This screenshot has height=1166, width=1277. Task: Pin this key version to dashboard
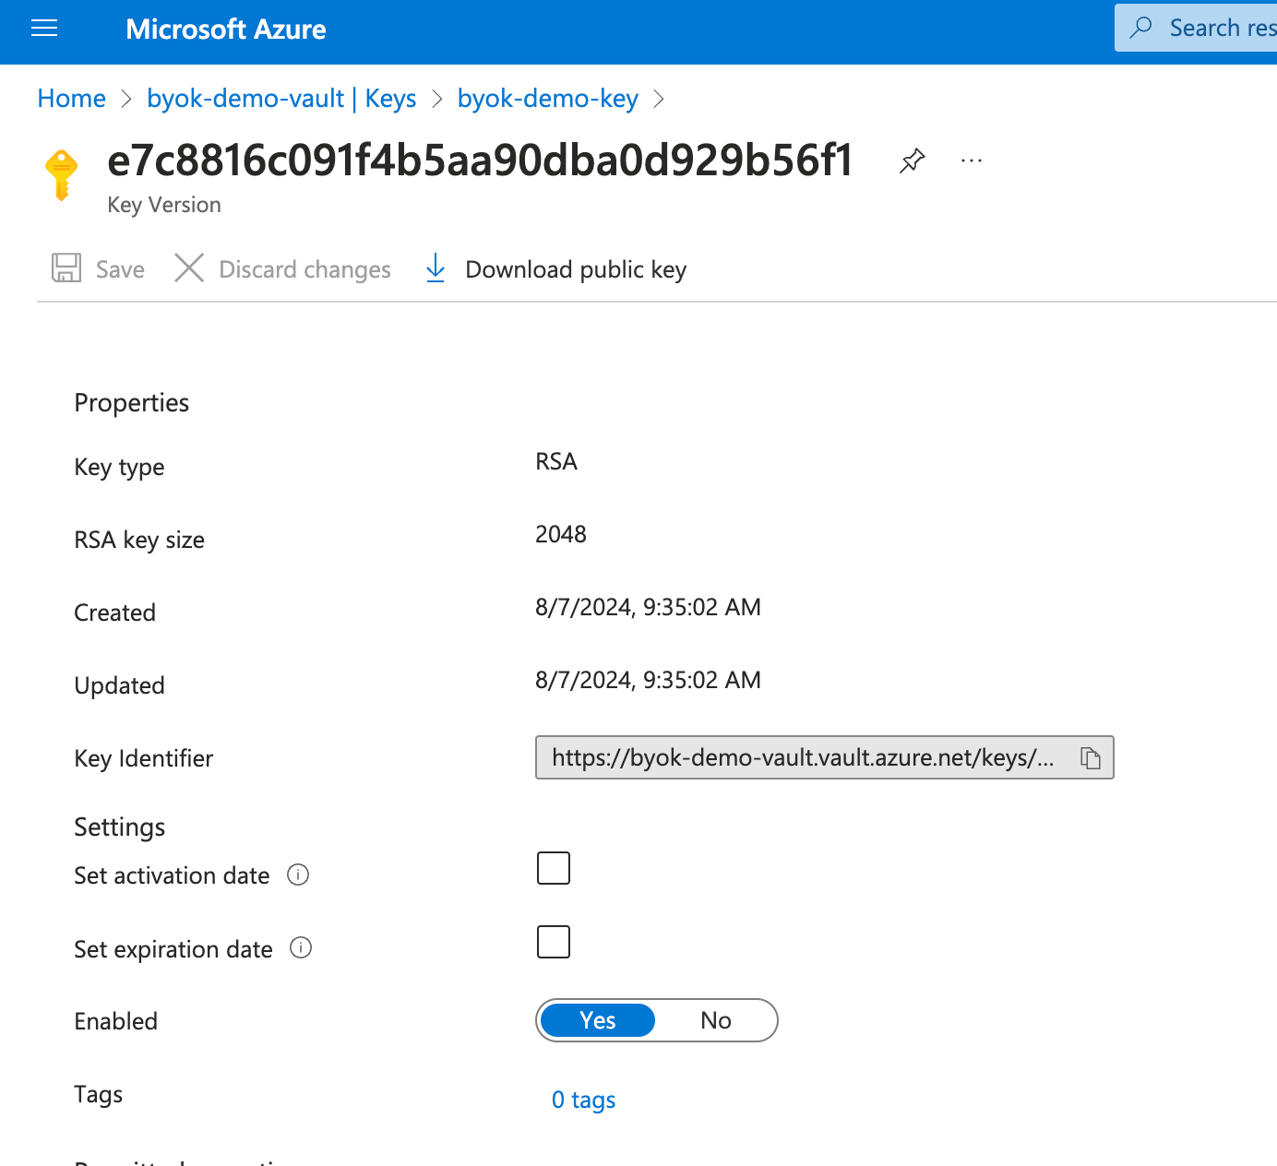pyautogui.click(x=912, y=161)
